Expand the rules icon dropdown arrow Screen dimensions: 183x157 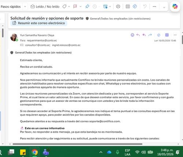[x=110, y=7]
